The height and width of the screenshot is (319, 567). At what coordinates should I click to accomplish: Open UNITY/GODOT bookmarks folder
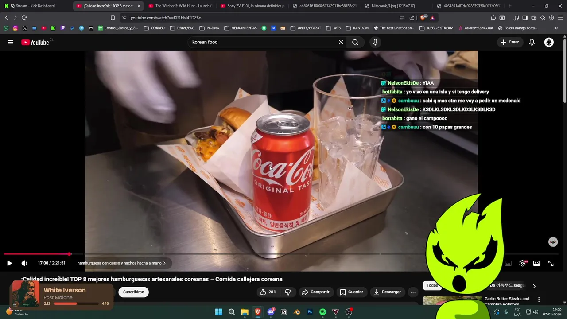coord(306,28)
